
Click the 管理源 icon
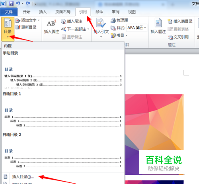coord(113,20)
